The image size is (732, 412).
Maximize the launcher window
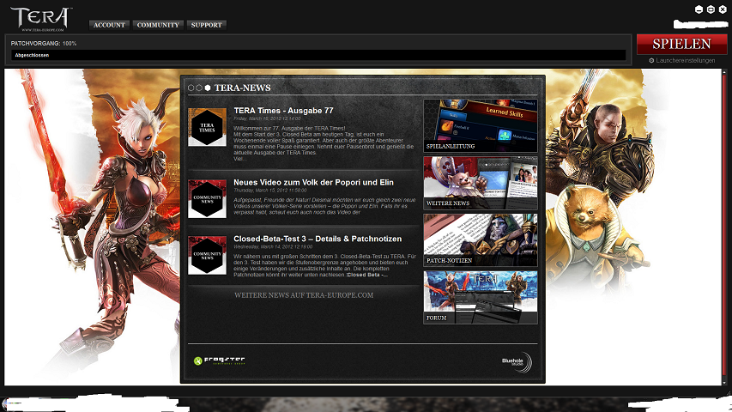point(711,9)
